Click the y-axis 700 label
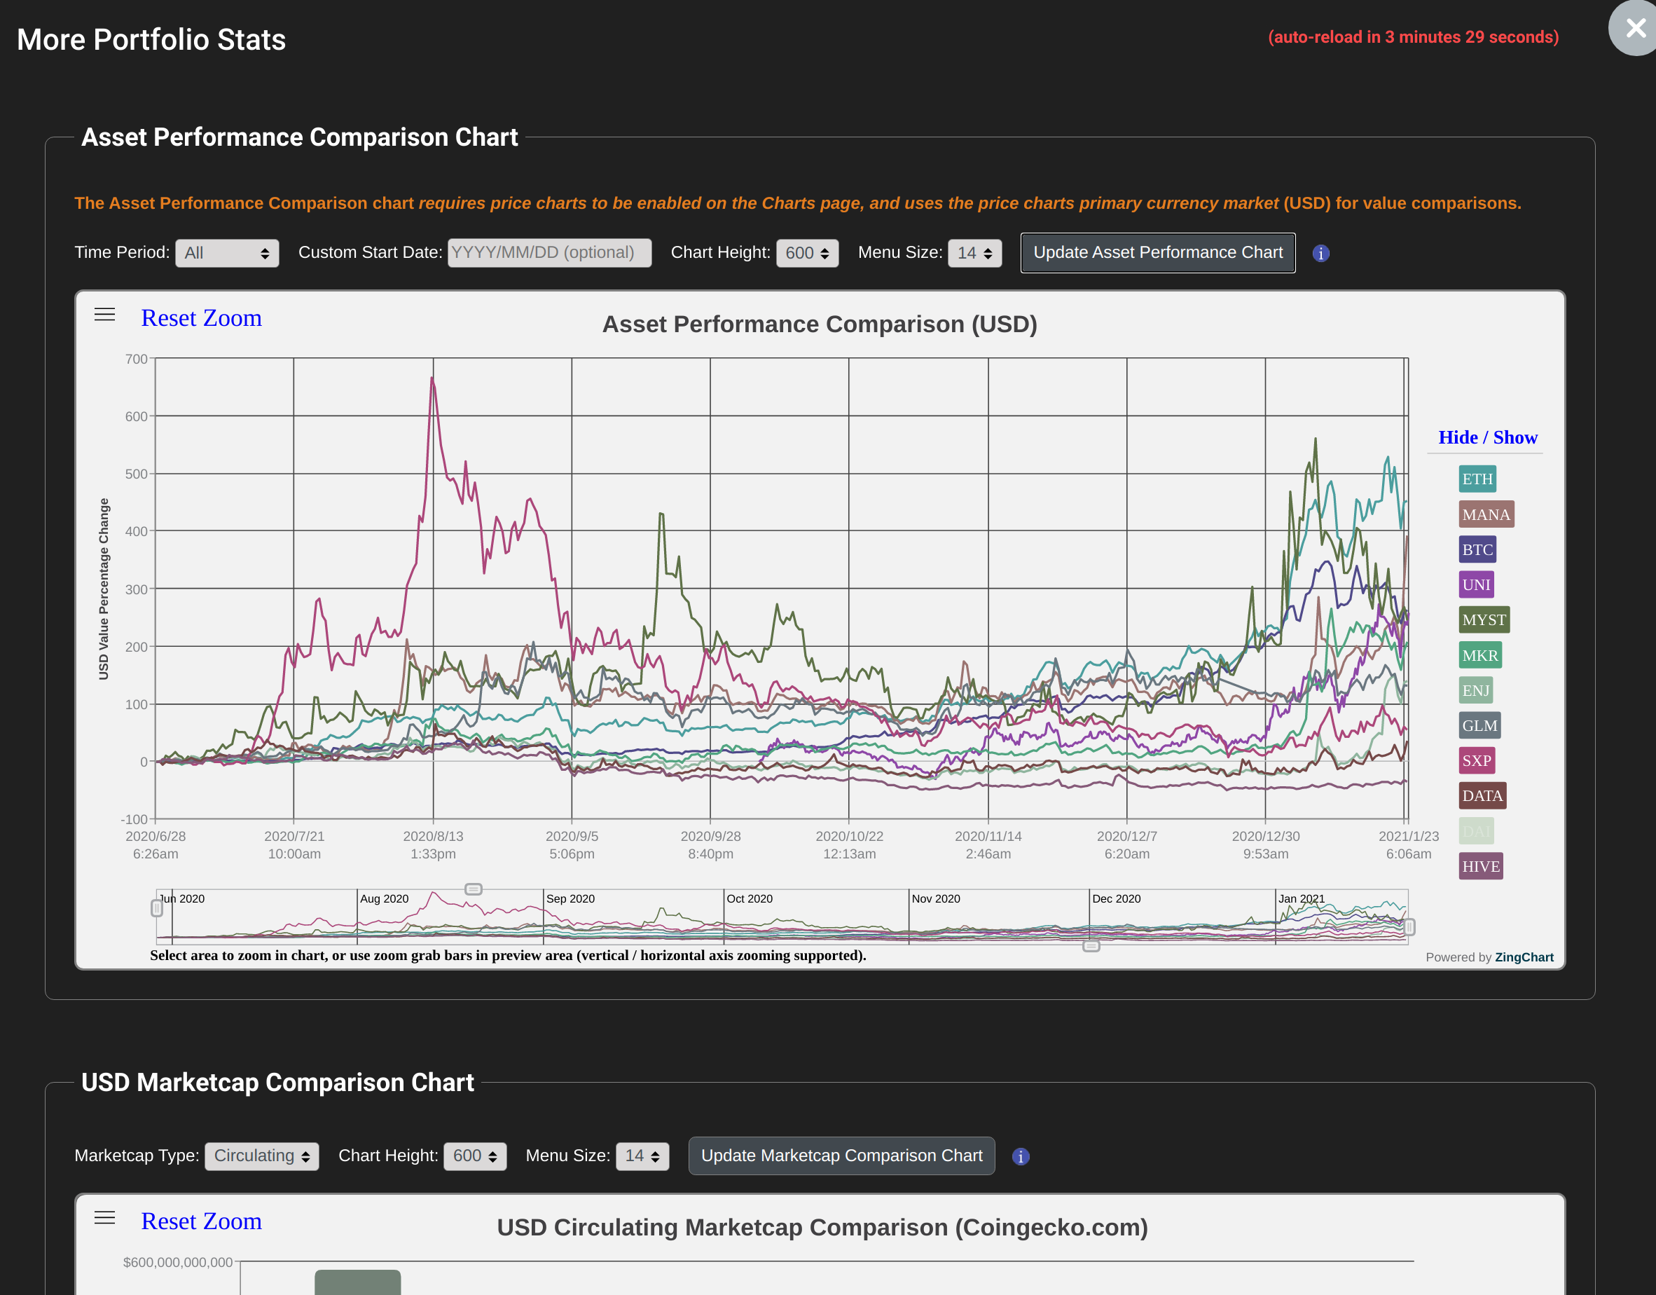The image size is (1656, 1295). [x=137, y=359]
